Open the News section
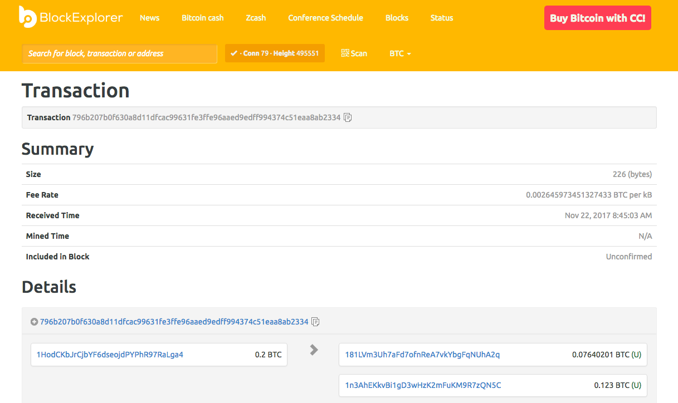678x403 pixels. 149,17
